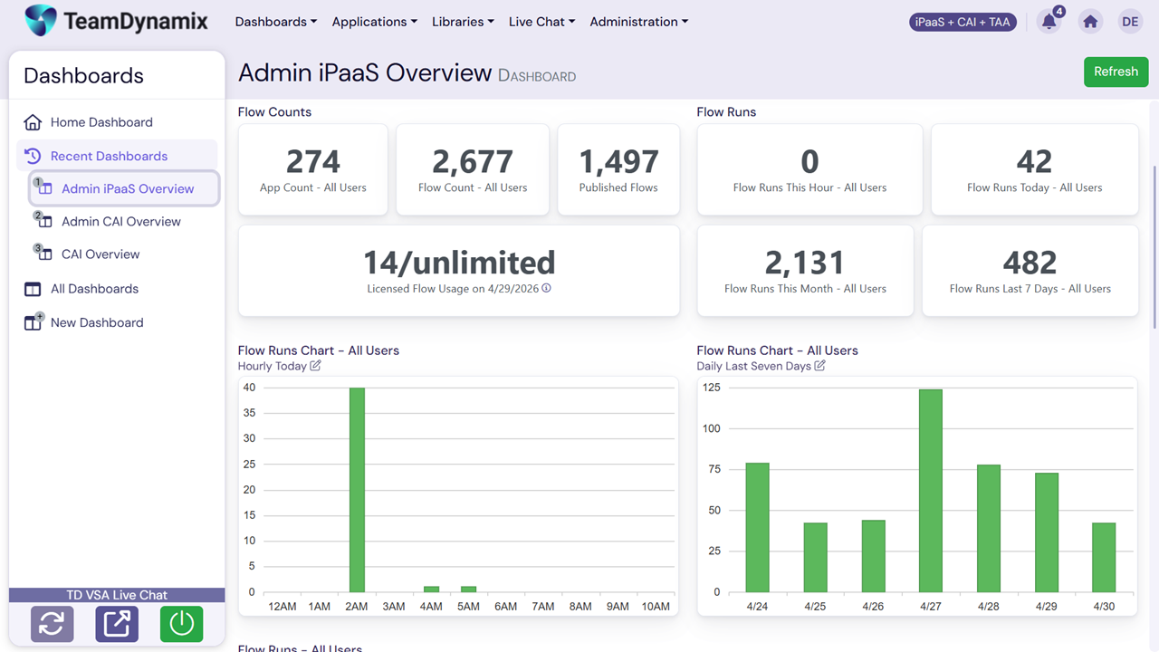Viewport: 1159px width, 652px height.
Task: Click the 4/30 bar in daily chart
Action: pyautogui.click(x=1104, y=558)
